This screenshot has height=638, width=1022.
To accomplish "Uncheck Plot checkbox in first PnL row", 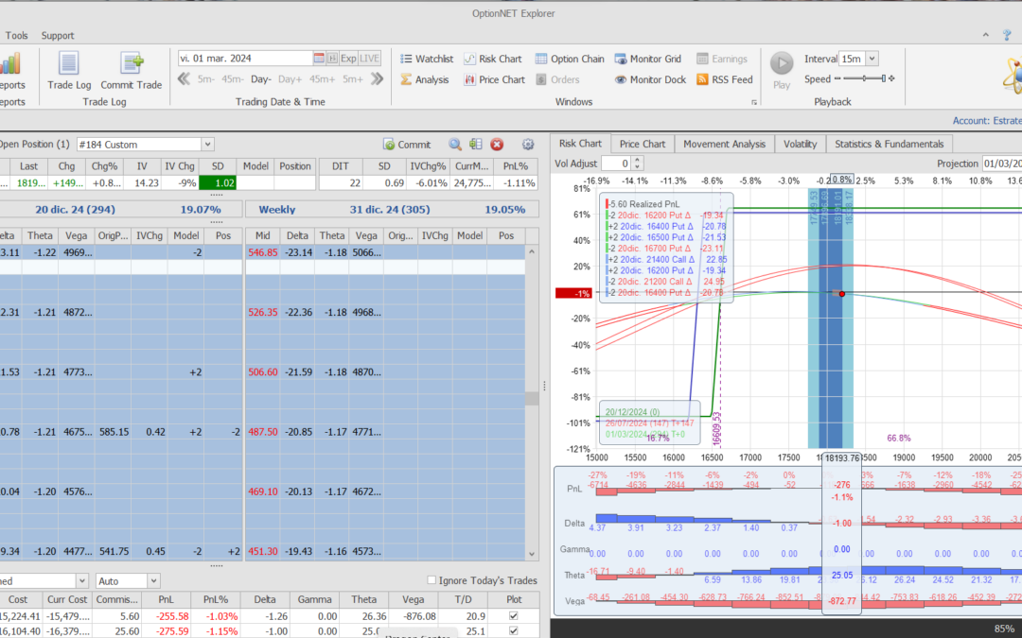I will click(x=514, y=616).
